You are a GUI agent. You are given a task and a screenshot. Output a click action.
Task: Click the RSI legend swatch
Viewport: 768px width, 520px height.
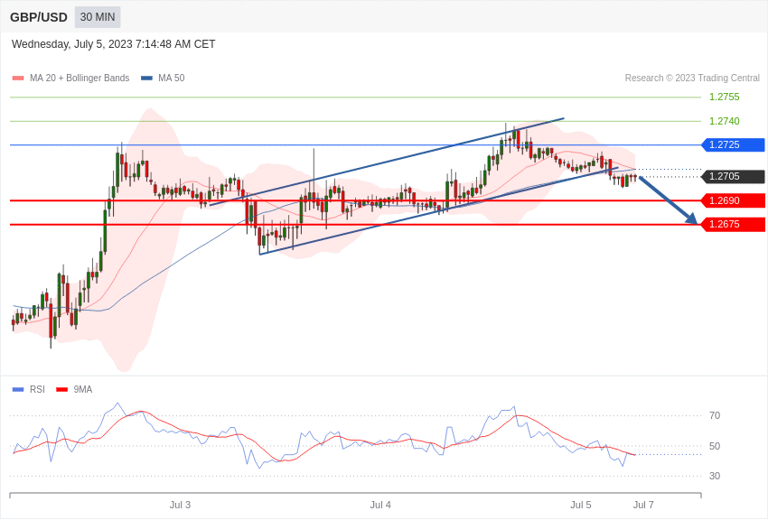click(x=18, y=389)
